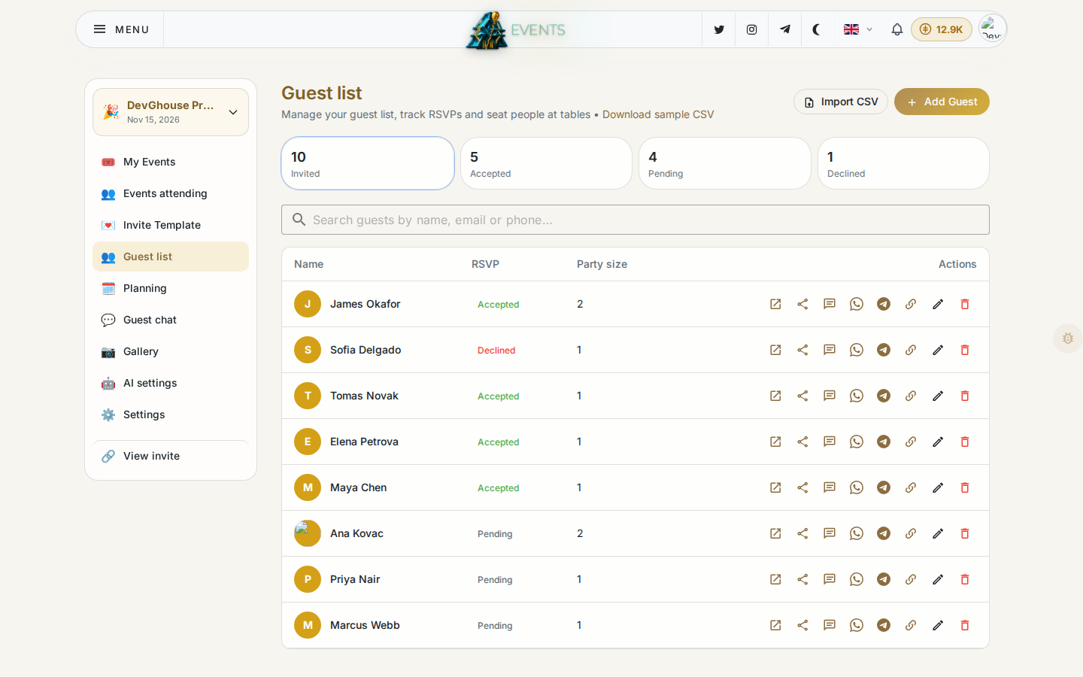Filter by 1 Declined card

903,163
